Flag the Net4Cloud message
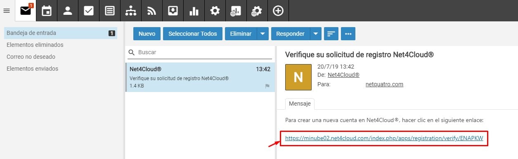The image size is (518, 159). click(x=267, y=86)
